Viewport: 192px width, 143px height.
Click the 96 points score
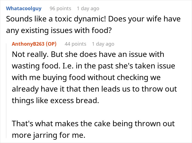pos(60,8)
